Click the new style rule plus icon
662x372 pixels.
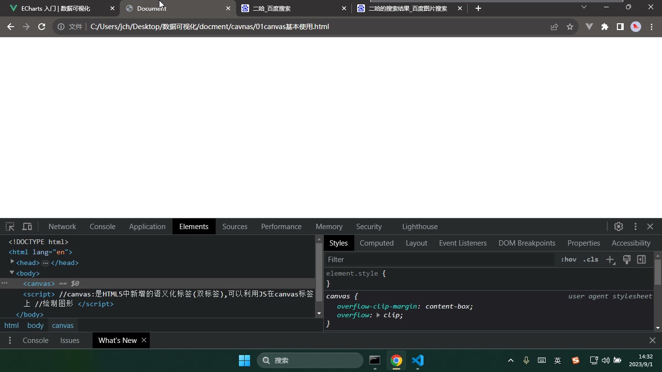pos(610,260)
